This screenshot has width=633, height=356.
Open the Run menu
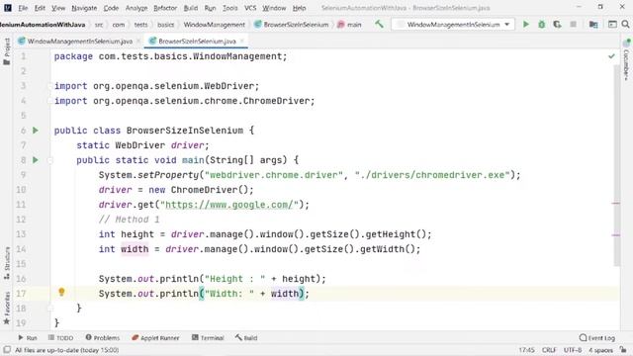coord(210,8)
